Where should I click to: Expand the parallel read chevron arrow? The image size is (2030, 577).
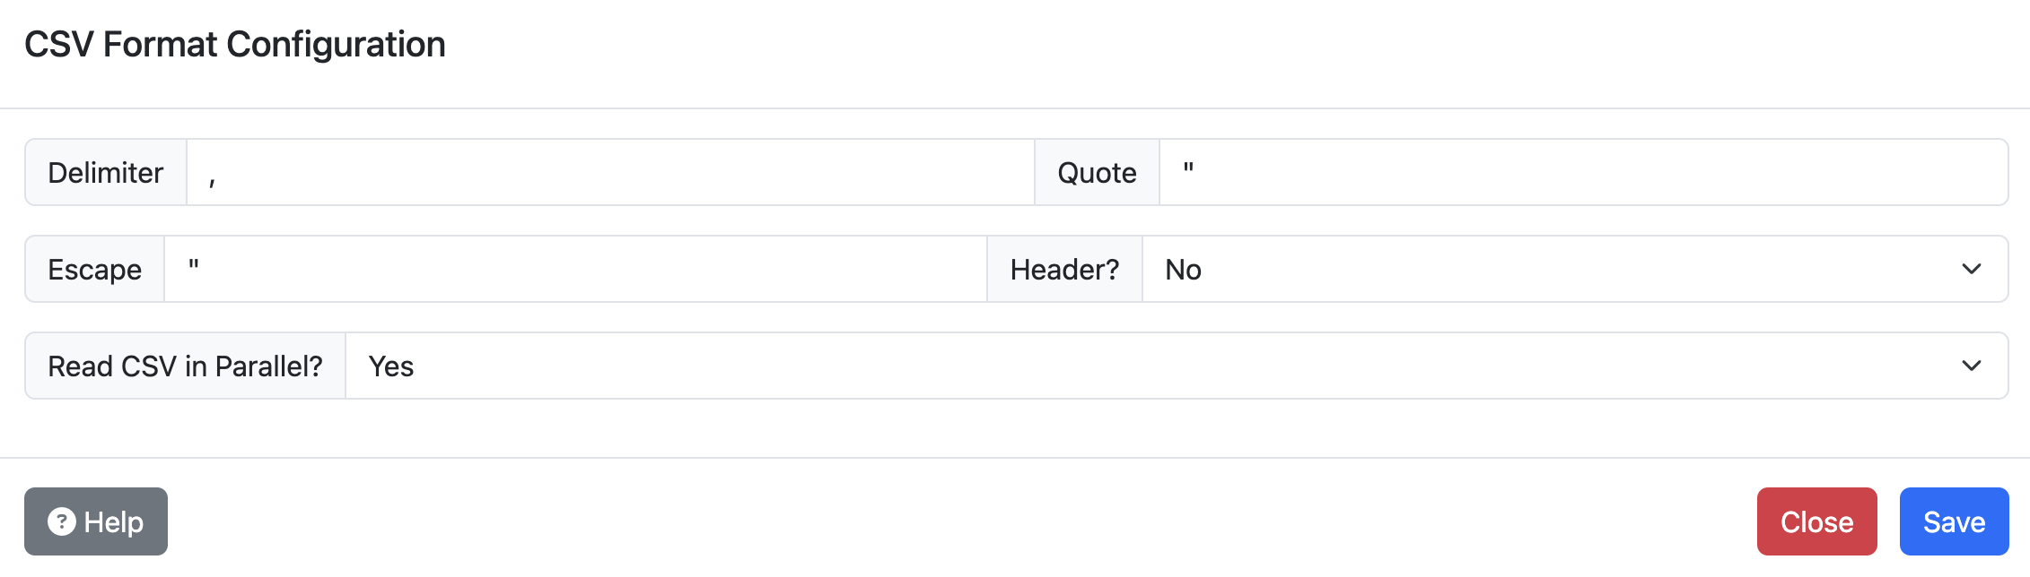tap(1971, 366)
